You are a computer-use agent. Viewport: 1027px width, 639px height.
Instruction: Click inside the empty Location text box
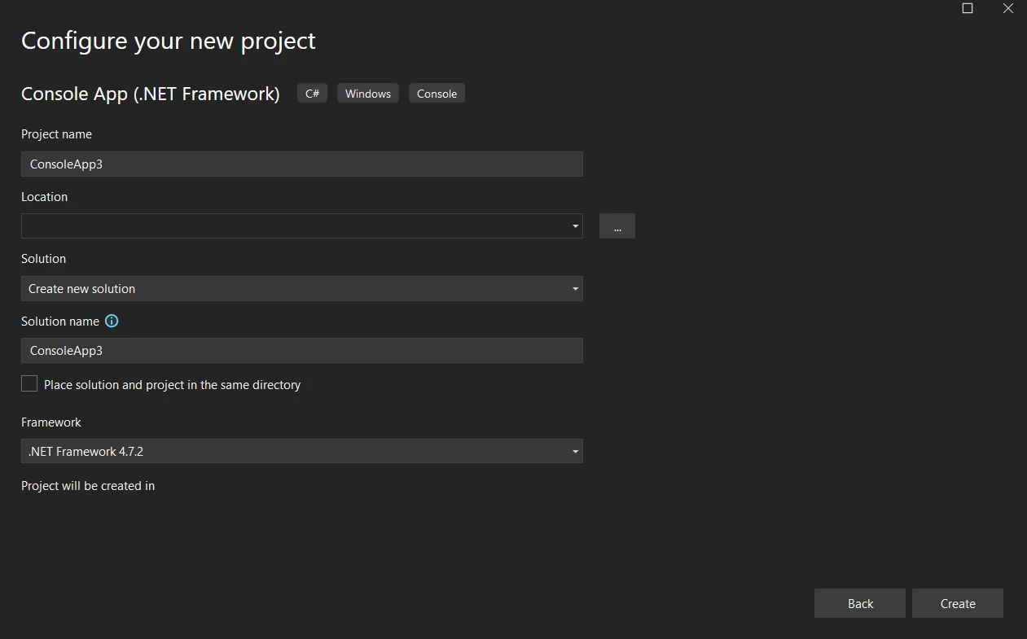[x=293, y=226]
